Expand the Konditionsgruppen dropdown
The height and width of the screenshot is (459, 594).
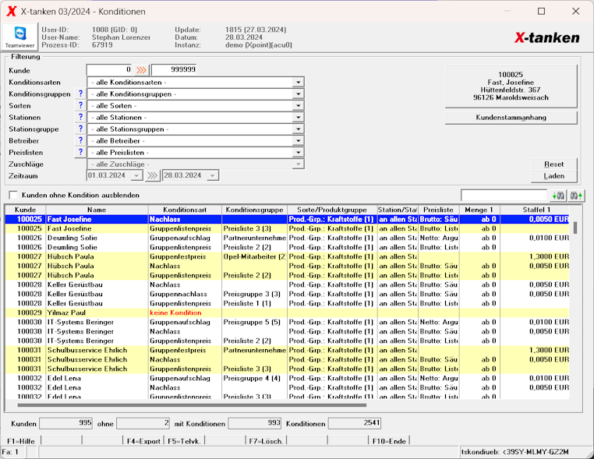click(x=298, y=94)
